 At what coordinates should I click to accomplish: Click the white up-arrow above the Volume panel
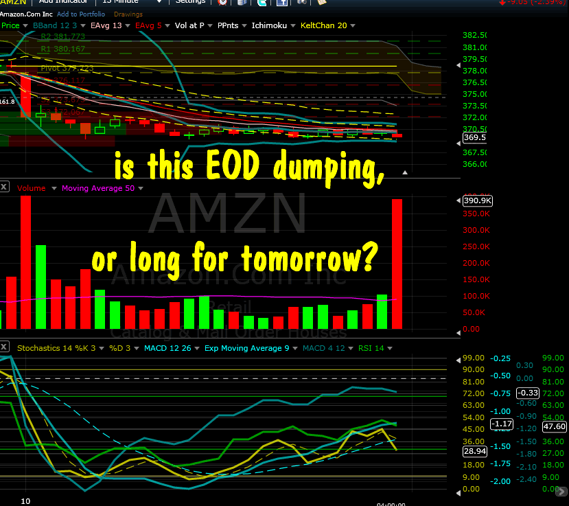[x=405, y=173]
